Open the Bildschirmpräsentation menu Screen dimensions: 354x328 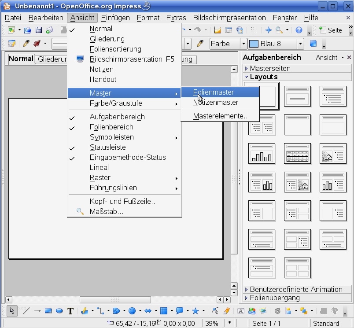[229, 18]
